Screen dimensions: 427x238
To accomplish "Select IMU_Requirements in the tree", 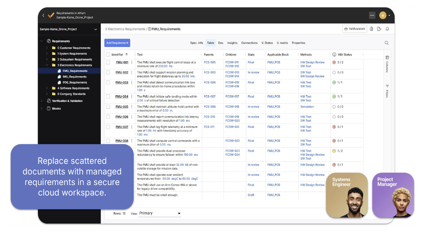I will [x=74, y=77].
